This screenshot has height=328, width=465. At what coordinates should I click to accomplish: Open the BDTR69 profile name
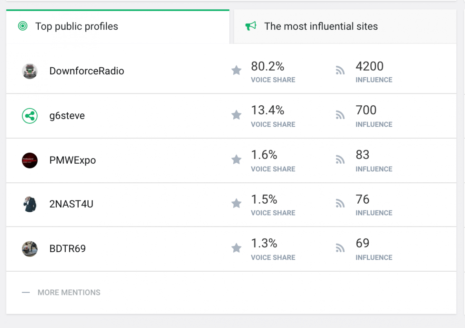[x=68, y=249]
